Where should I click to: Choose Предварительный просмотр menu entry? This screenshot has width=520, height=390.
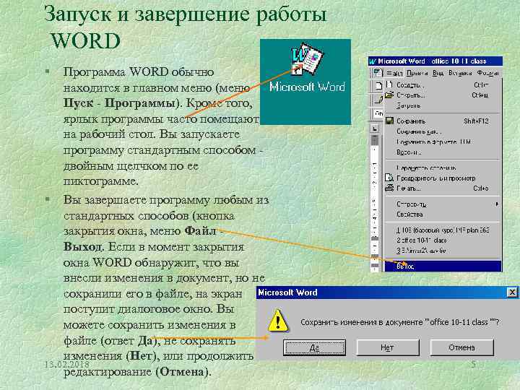(x=443, y=178)
